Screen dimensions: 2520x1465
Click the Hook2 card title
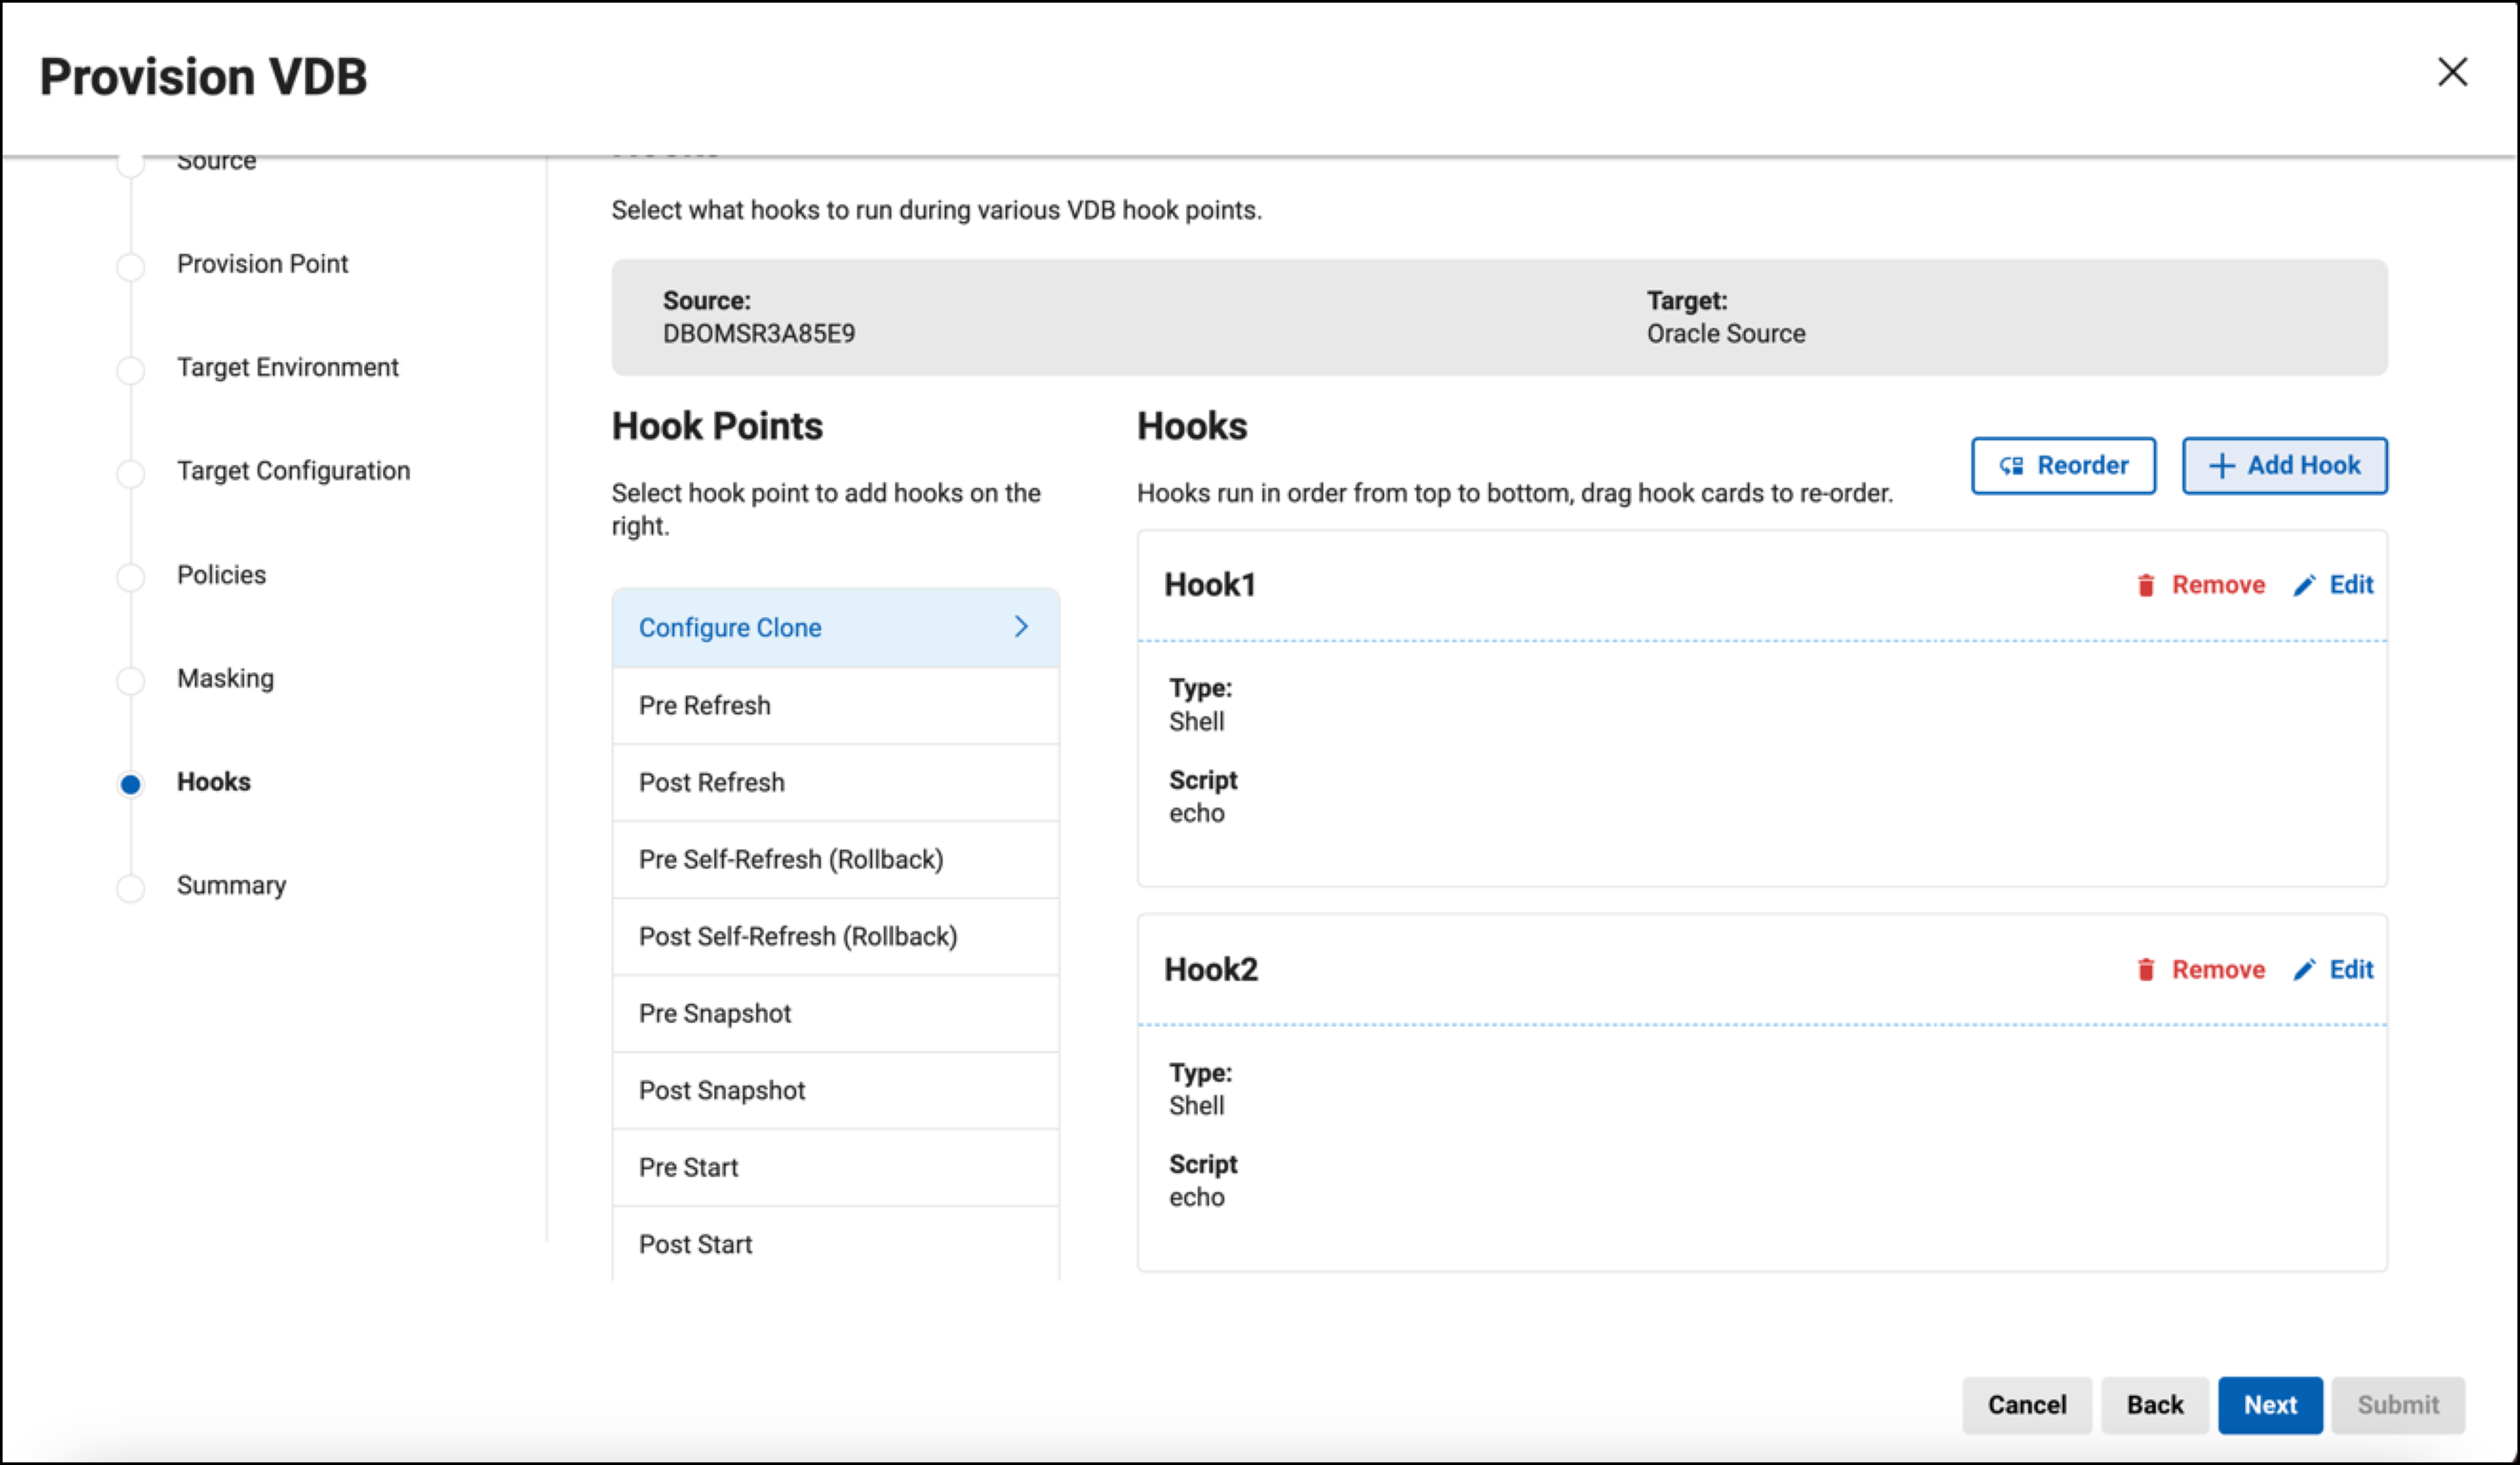[1211, 969]
